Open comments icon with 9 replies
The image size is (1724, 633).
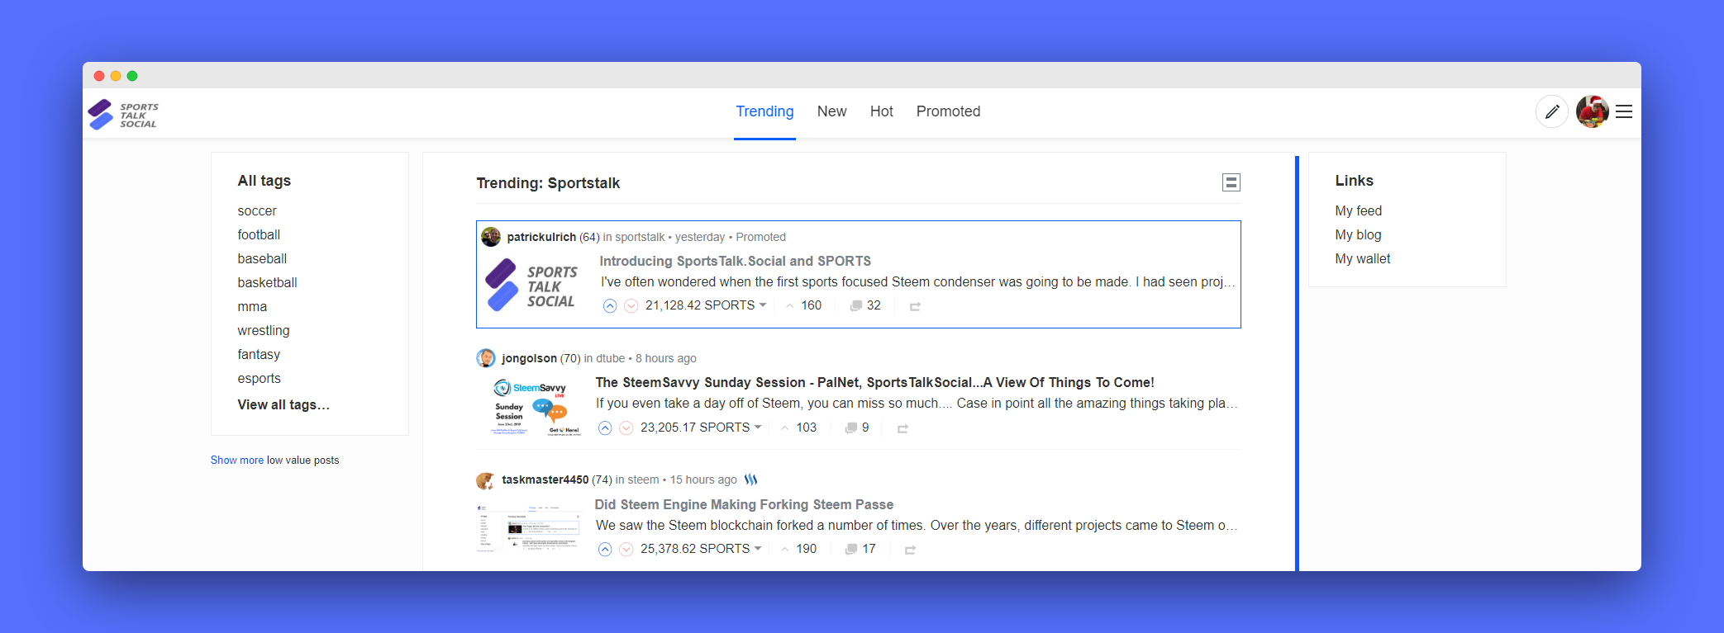tap(851, 428)
